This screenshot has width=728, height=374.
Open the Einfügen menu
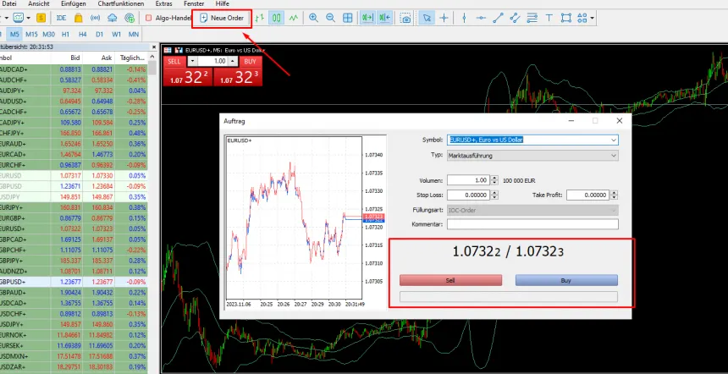pos(74,3)
